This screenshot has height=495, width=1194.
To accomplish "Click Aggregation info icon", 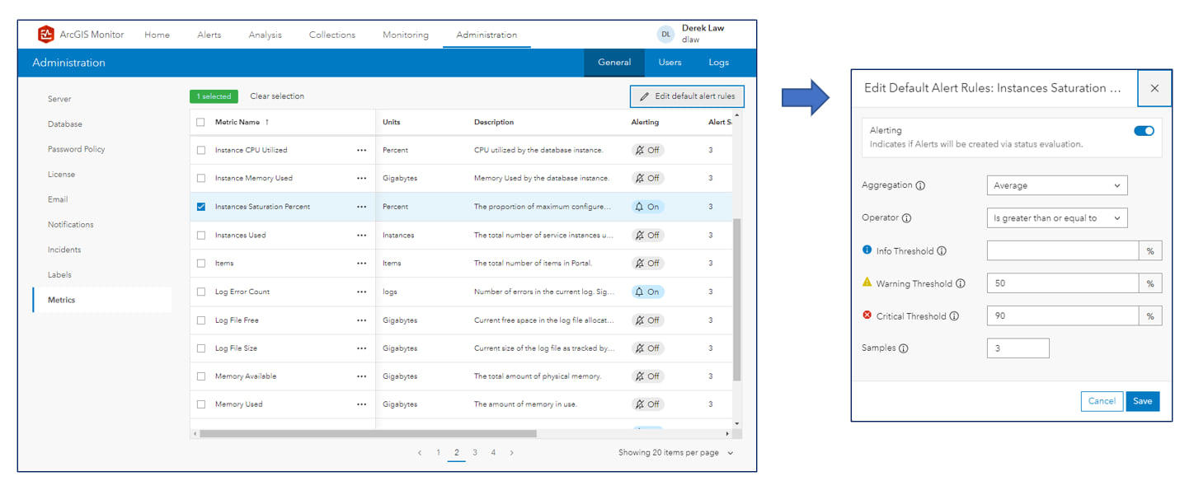I will coord(920,186).
